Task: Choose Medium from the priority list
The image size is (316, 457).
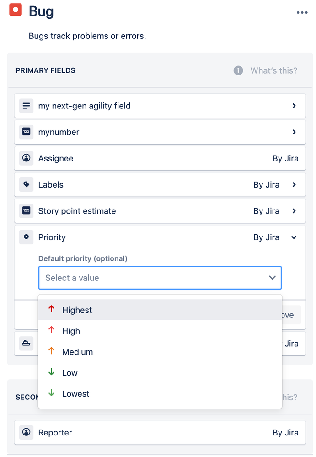Action: 77,352
